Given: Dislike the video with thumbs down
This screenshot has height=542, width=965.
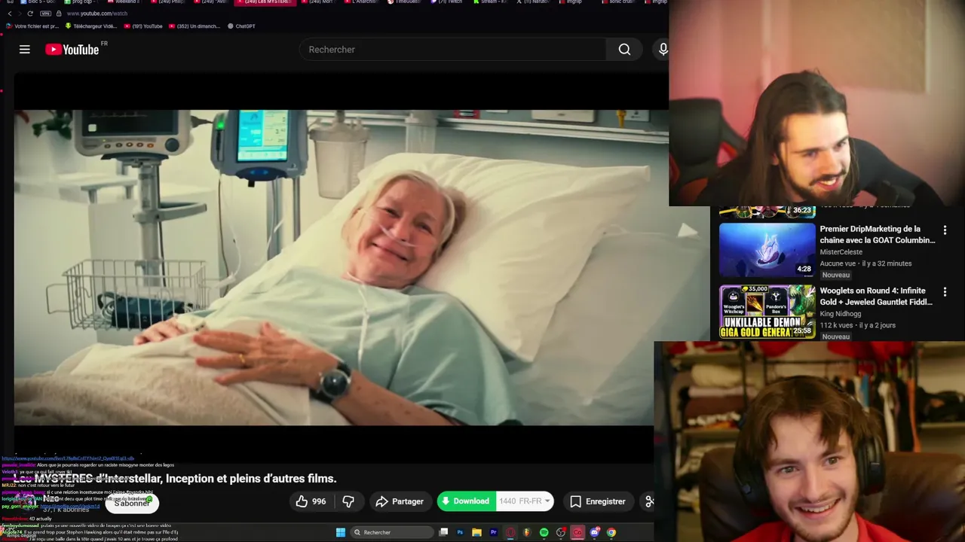Looking at the screenshot, I should click(x=348, y=501).
